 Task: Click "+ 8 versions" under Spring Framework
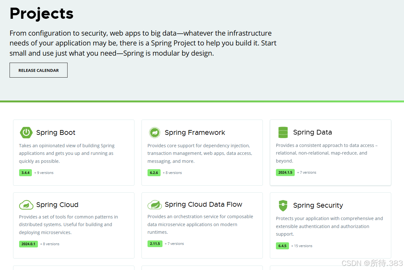tap(172, 173)
